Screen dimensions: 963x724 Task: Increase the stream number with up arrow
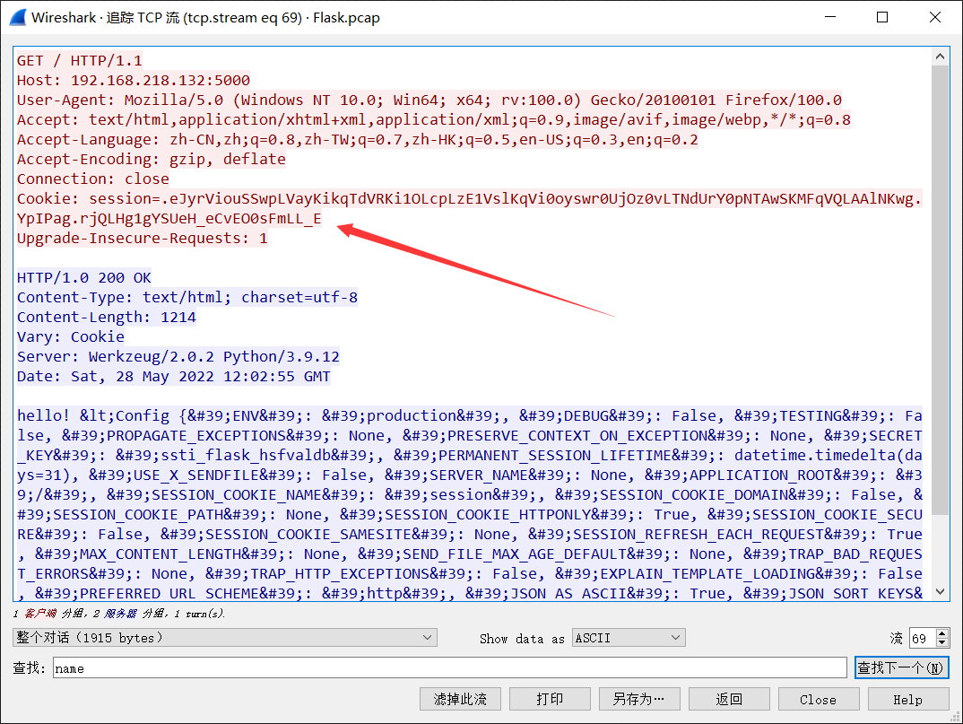(942, 633)
